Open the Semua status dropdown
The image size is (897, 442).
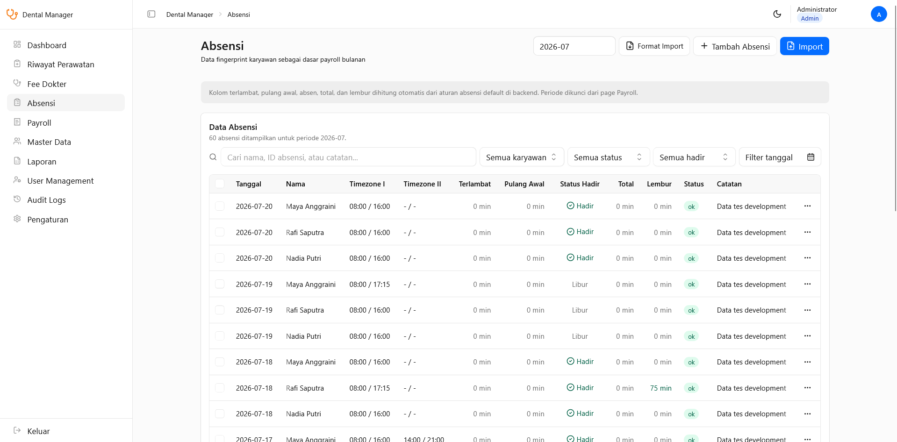[609, 157]
